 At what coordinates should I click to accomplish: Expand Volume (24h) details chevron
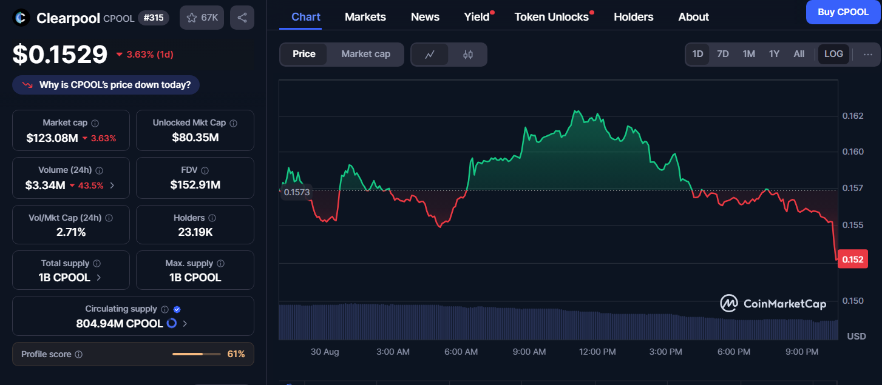(112, 186)
